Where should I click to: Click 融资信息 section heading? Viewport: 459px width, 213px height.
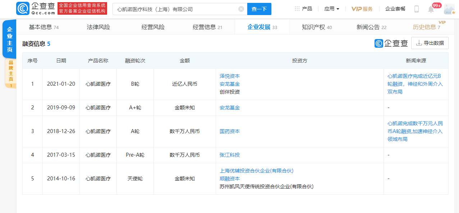pyautogui.click(x=34, y=44)
